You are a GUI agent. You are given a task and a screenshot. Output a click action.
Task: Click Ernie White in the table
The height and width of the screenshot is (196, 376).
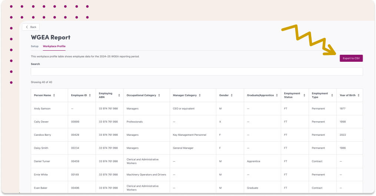coord(41,175)
